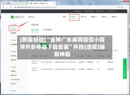
Task: Open 消息中心 in the top dark bar
Action: (x=79, y=11)
